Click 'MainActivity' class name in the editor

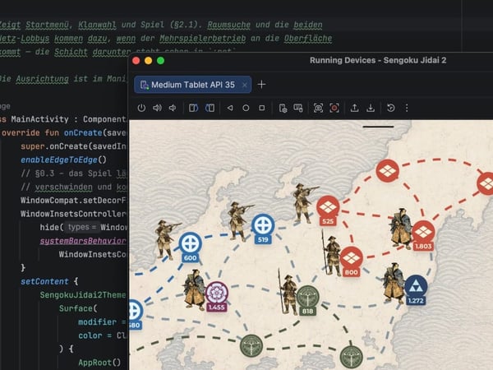39,119
